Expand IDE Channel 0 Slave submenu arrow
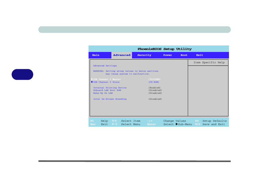This screenshot has width=269, height=190. 92,82
